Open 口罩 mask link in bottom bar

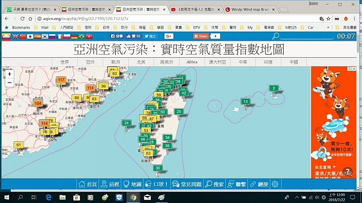pyautogui.click(x=156, y=184)
